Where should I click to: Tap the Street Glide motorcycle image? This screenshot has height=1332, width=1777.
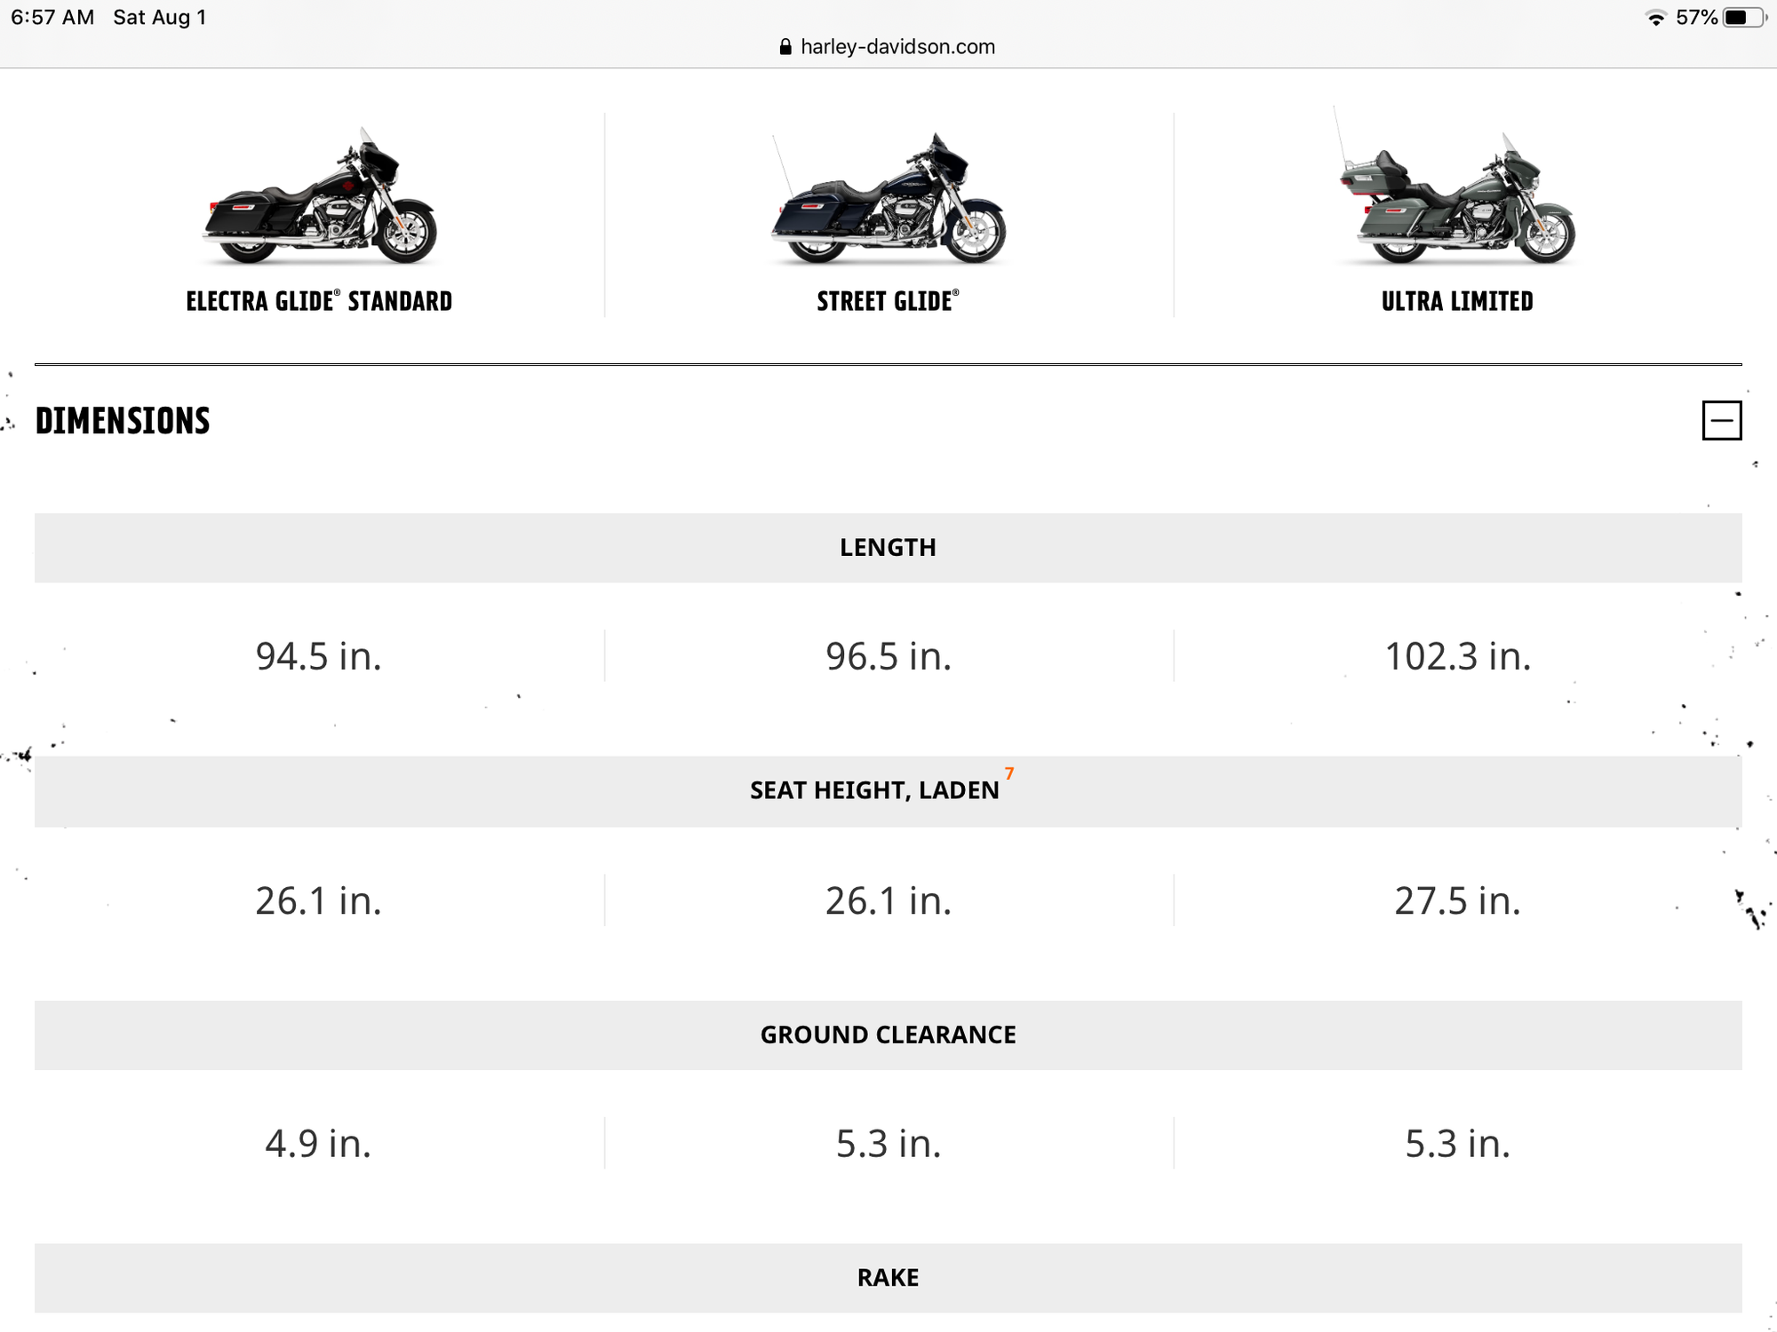(x=888, y=200)
